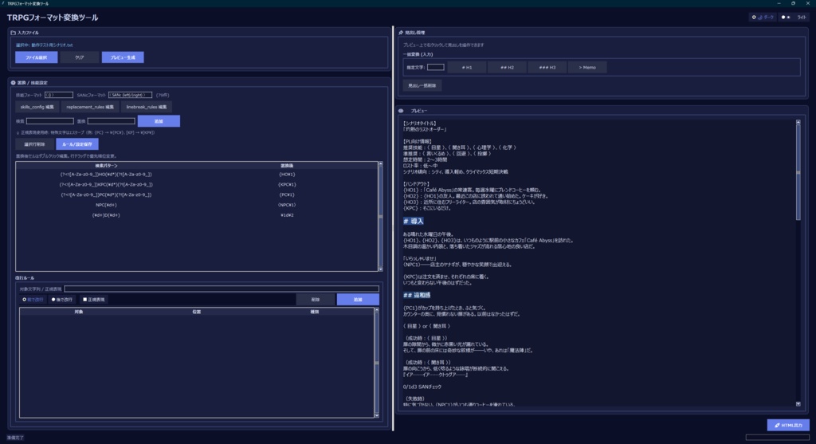The height and width of the screenshot is (444, 816).
Task: Focus the SANcフォーマット input field
Action: 130,95
